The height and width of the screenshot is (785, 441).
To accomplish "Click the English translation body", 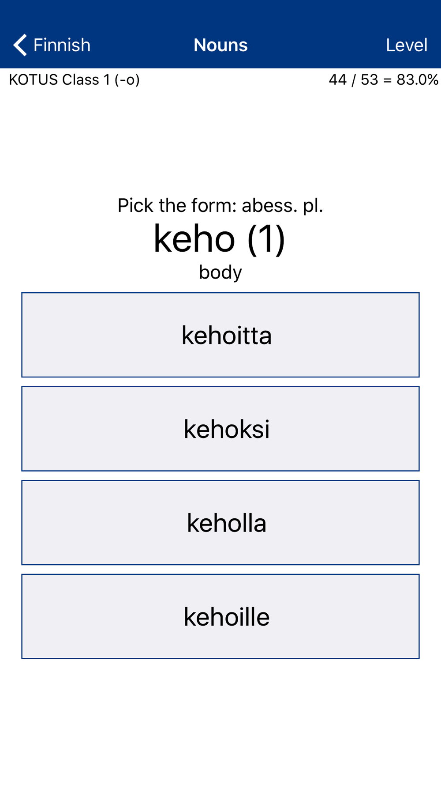I will point(220,272).
